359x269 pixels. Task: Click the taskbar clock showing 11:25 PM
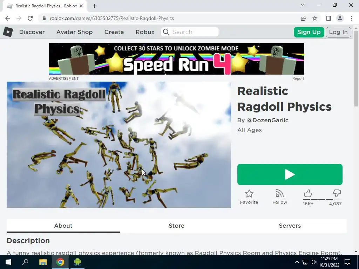(329, 262)
